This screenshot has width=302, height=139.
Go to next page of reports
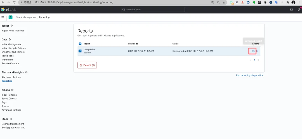258,60
